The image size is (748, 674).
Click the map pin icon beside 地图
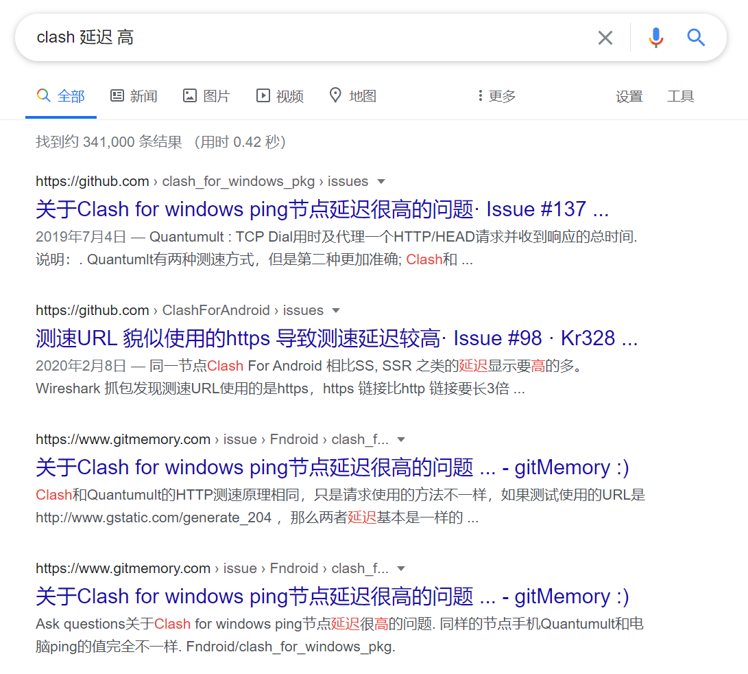(335, 95)
